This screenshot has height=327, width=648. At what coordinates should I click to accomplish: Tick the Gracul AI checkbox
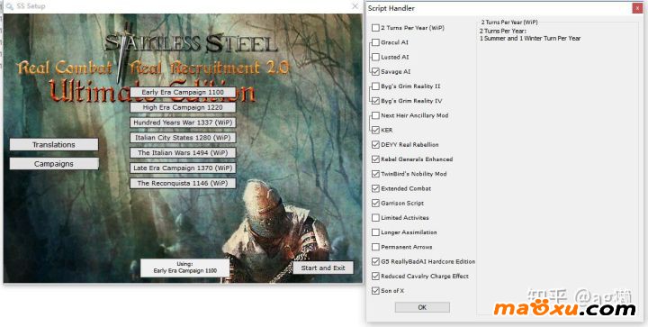(x=375, y=42)
